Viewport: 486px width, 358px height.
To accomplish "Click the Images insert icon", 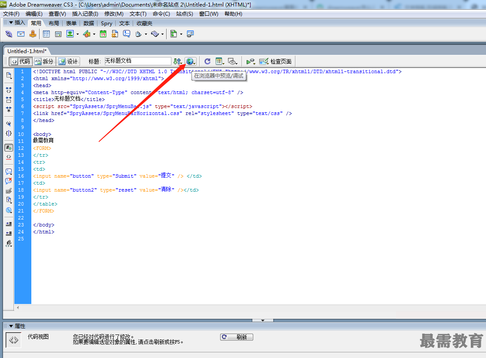I will click(x=70, y=34).
